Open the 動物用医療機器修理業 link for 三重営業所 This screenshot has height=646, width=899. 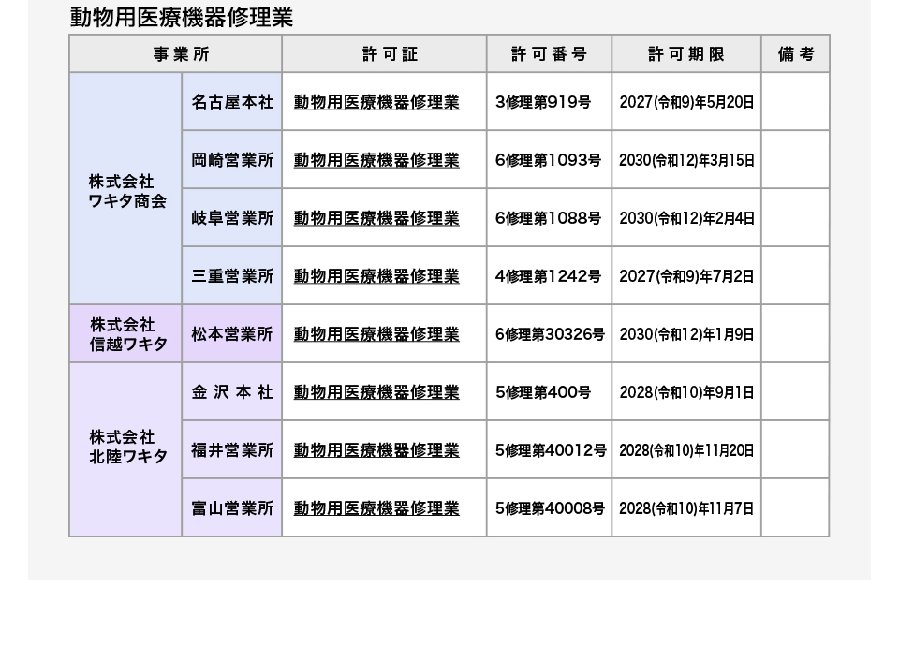[376, 276]
